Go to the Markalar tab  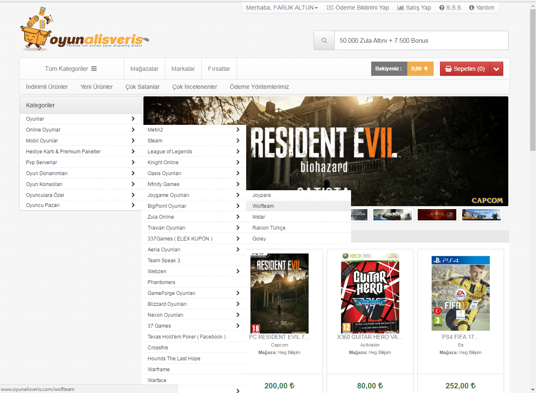183,69
